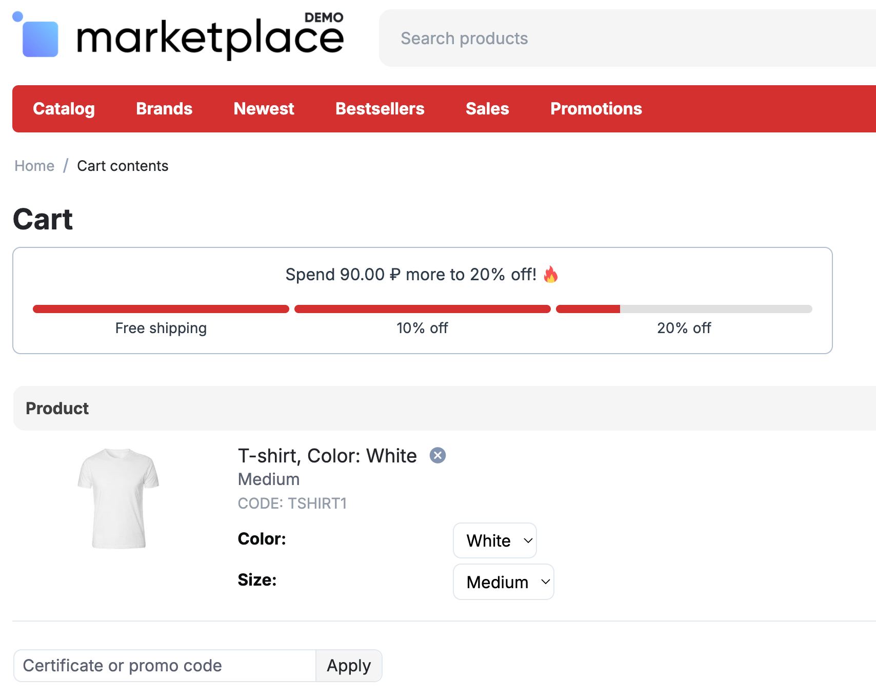Go to the Brands section

tap(164, 109)
